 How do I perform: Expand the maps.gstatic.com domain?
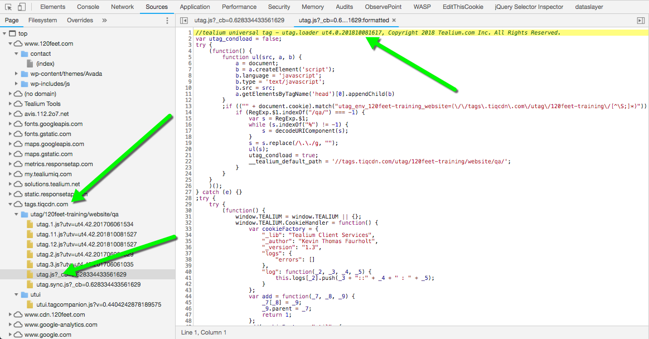[11, 154]
